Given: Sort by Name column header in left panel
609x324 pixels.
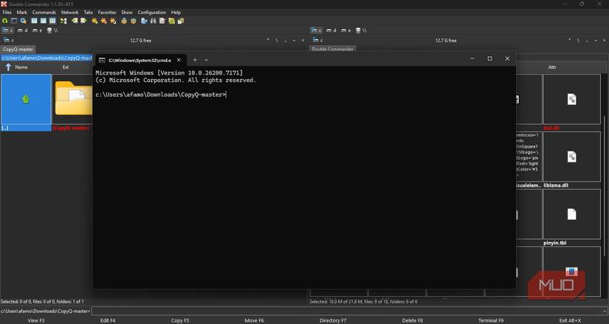Looking at the screenshot, I should click(x=21, y=67).
